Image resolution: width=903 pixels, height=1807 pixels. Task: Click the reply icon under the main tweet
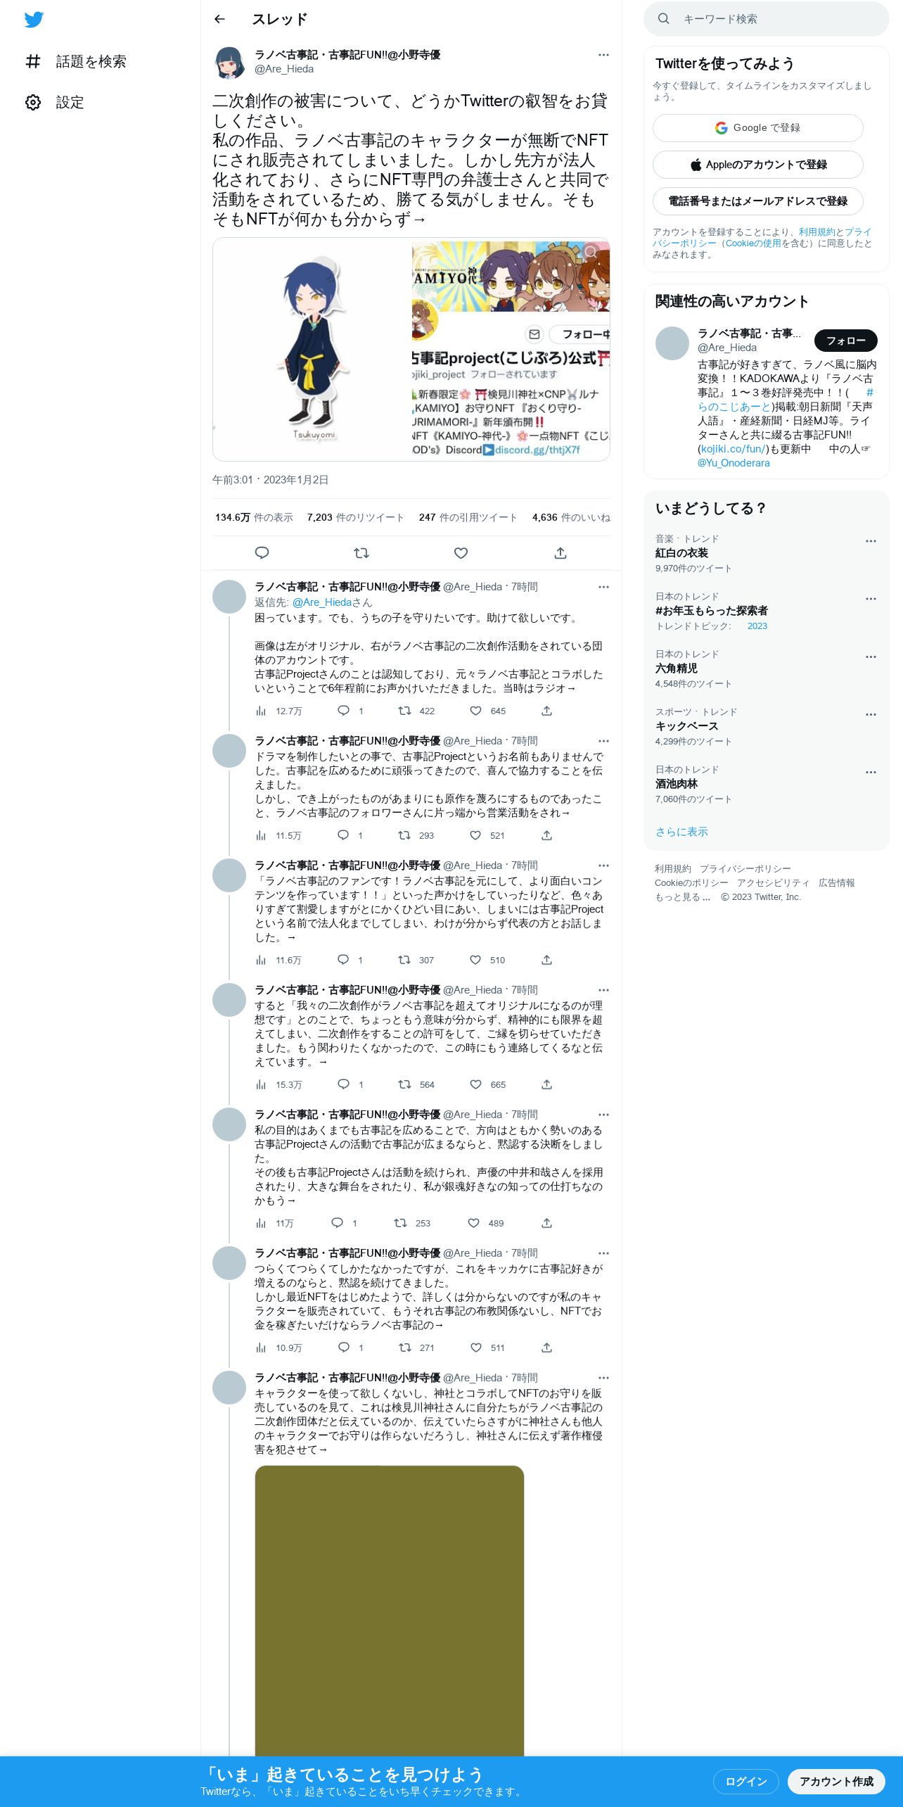tap(262, 553)
